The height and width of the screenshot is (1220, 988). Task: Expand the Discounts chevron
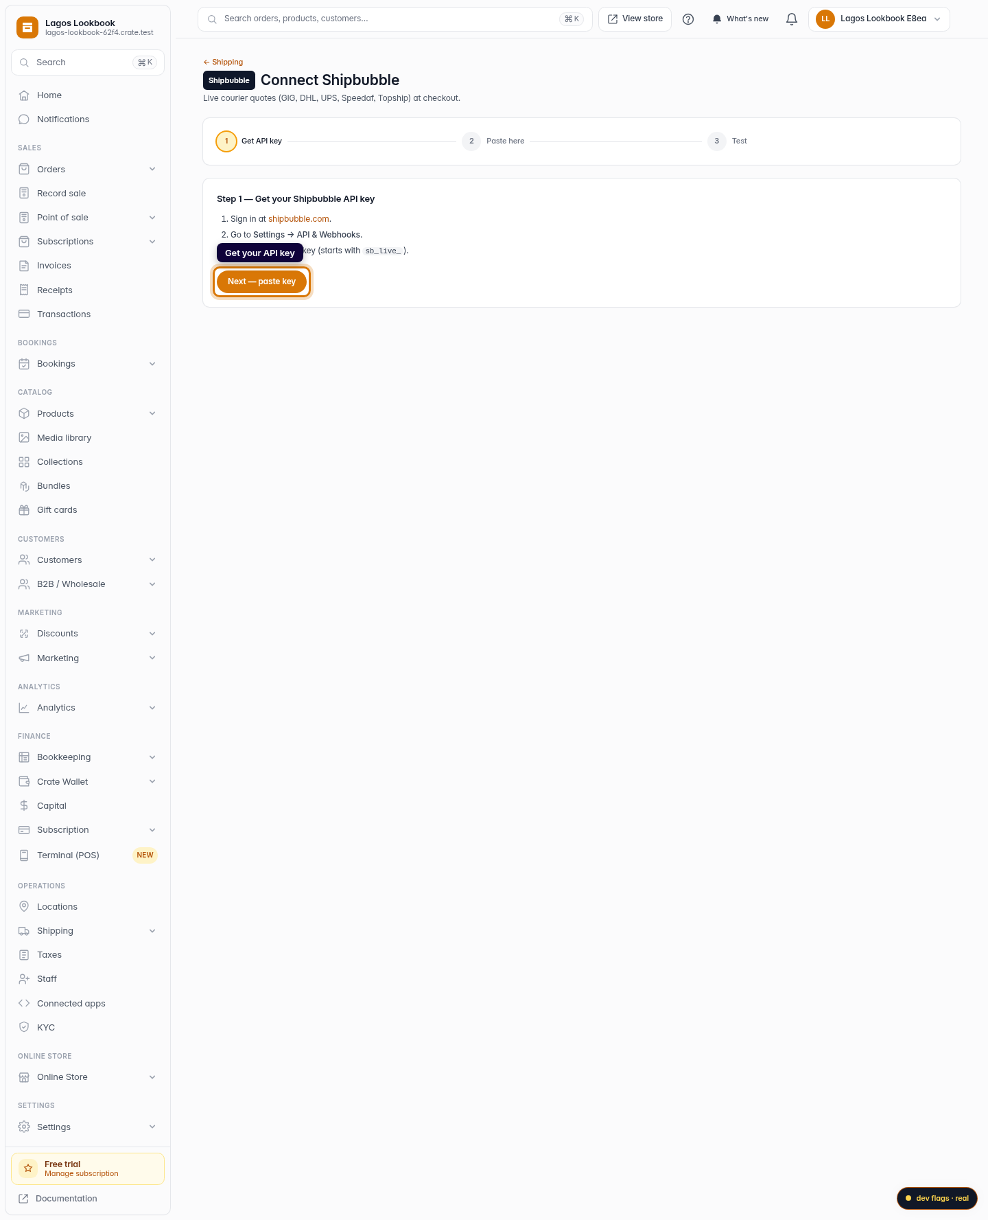pos(152,634)
